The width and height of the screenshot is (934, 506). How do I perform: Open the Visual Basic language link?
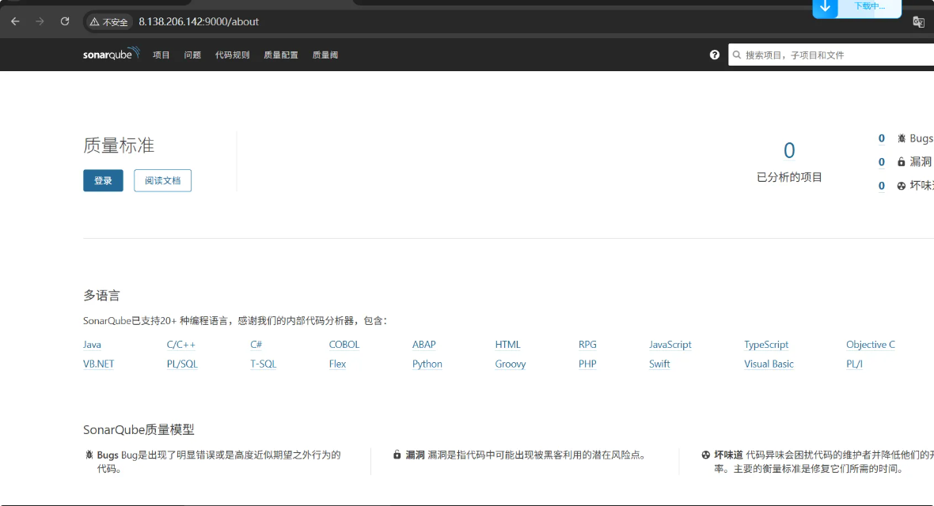[x=769, y=364]
